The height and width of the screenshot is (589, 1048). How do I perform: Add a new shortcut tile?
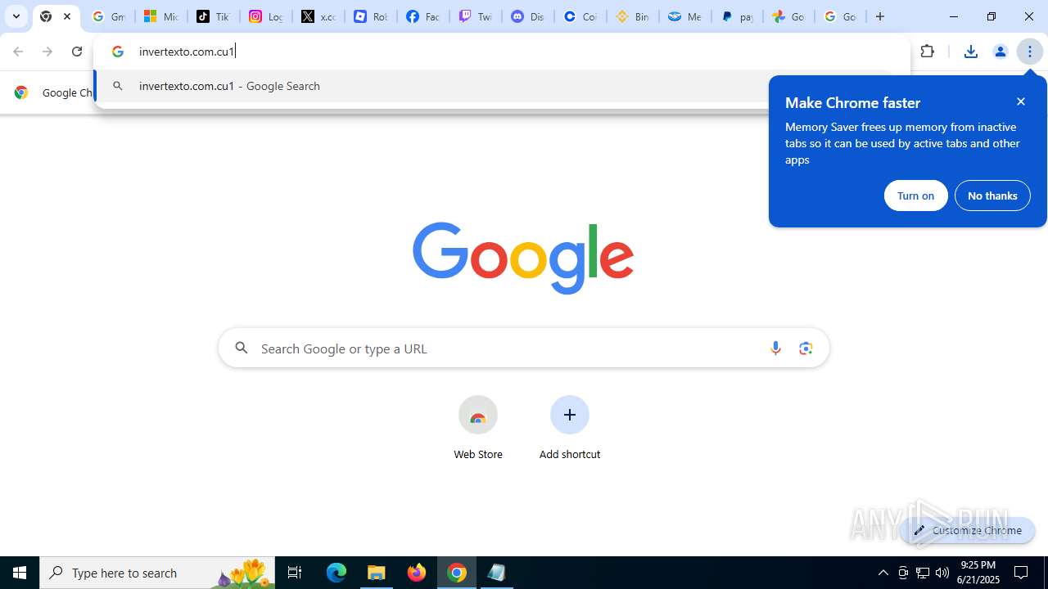(570, 428)
